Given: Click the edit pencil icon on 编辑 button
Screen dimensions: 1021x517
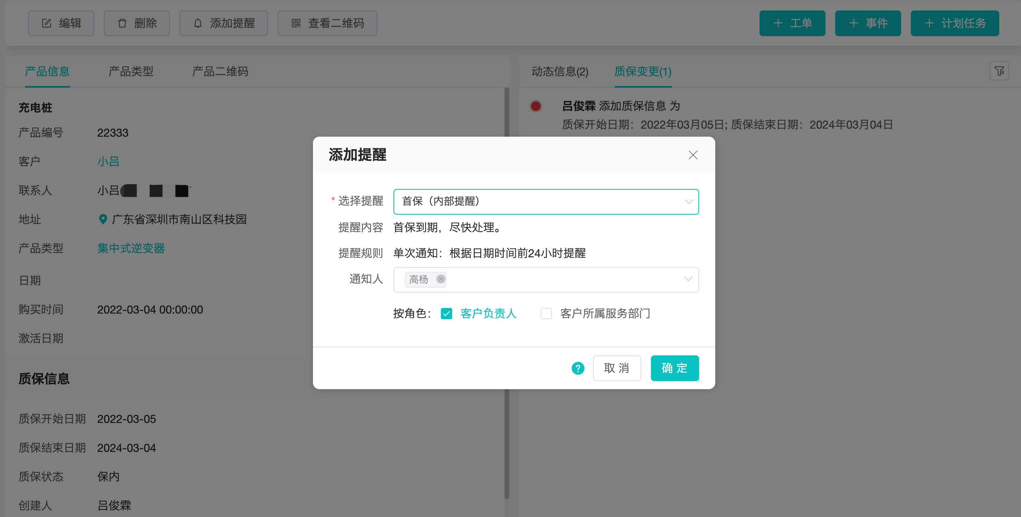Looking at the screenshot, I should [x=47, y=23].
